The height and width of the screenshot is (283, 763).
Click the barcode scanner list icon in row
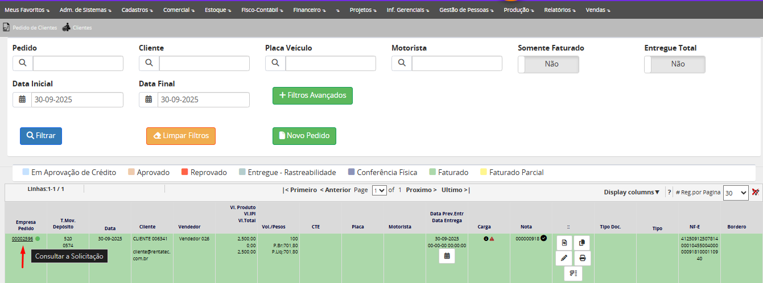(573, 273)
